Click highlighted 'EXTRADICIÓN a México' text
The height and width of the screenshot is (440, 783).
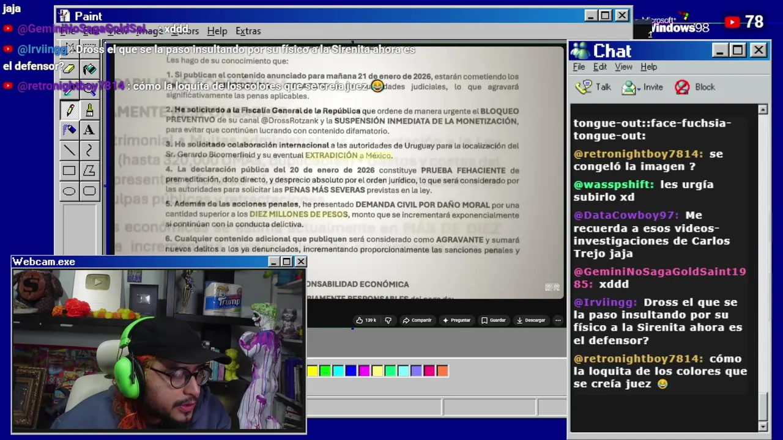(x=347, y=155)
